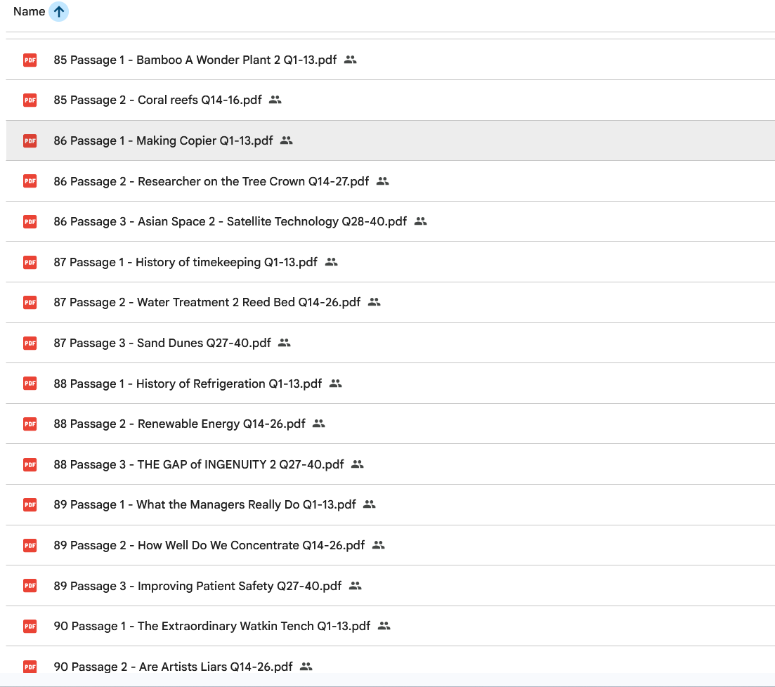
Task: Click shared people icon for Researcher on Tree Crown
Action: pyautogui.click(x=382, y=181)
